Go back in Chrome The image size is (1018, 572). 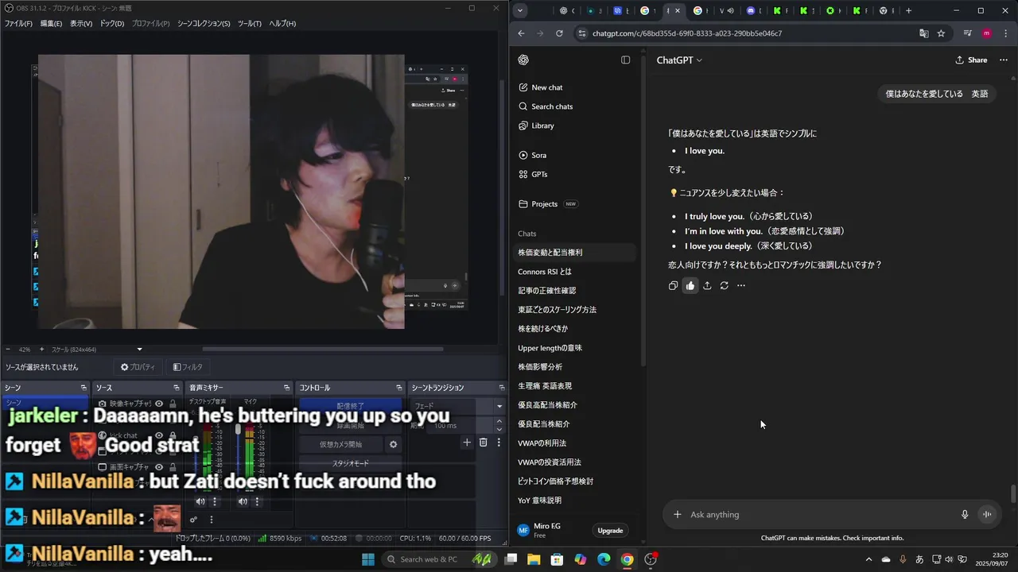coord(521,33)
